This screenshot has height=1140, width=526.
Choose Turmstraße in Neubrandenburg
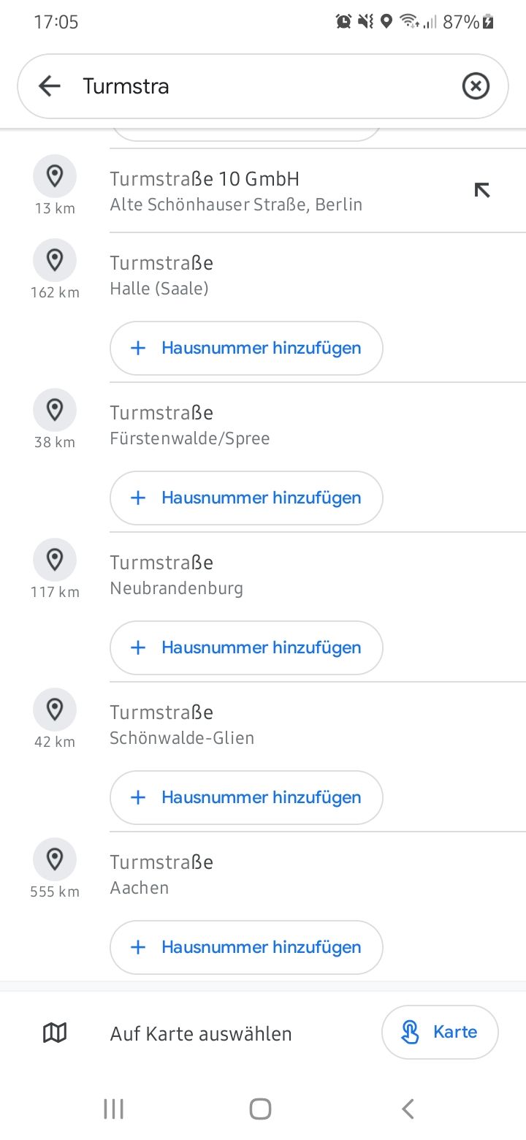(177, 574)
